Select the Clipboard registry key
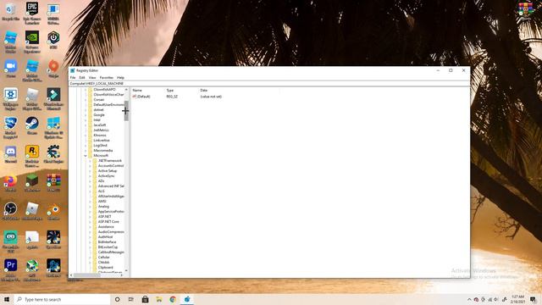 tap(105, 268)
